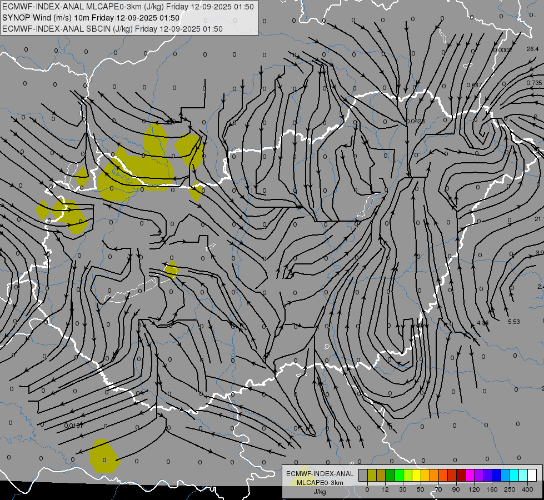Viewport: 544px width, 500px height.
Task: Choose the pure blue legend swatch
Action: [x=497, y=475]
